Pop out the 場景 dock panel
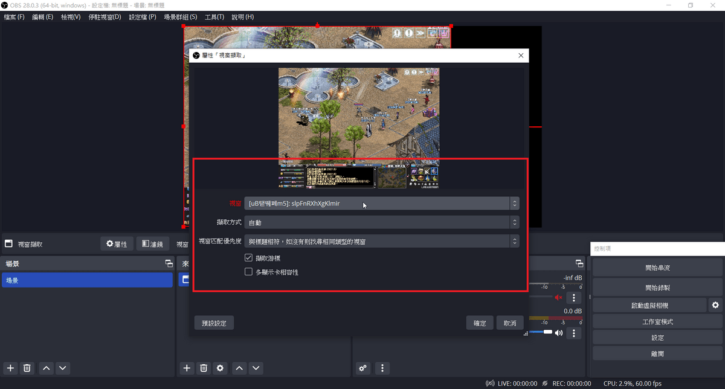The image size is (725, 389). pyautogui.click(x=169, y=264)
